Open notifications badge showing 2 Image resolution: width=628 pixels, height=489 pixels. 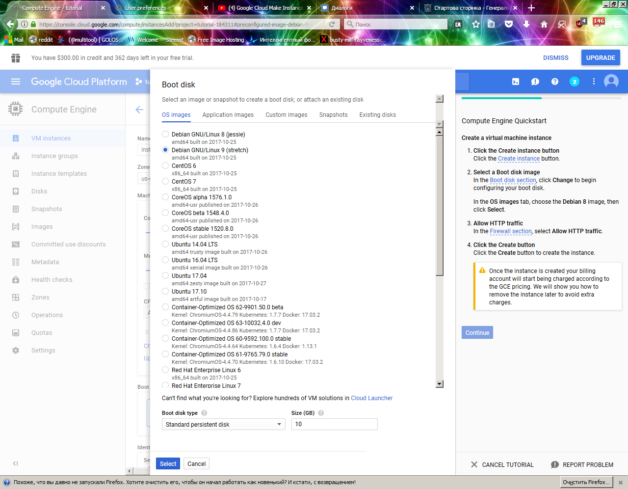coord(575,81)
